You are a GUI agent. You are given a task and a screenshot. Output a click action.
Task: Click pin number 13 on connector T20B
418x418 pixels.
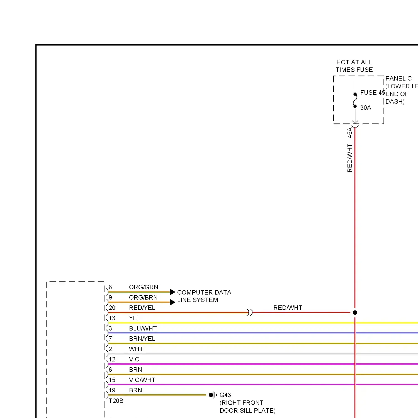[112, 318]
